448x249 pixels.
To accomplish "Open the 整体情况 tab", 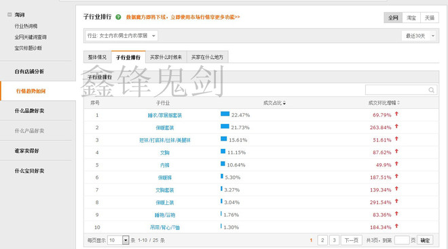I will click(98, 57).
